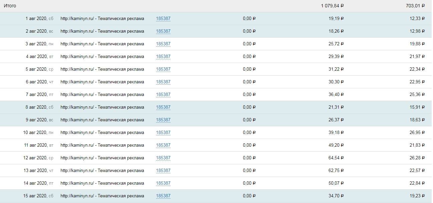Click 0,00 ₽ cell in 8 авг row
Image resolution: width=433 pixels, height=203 pixels.
pyautogui.click(x=250, y=107)
